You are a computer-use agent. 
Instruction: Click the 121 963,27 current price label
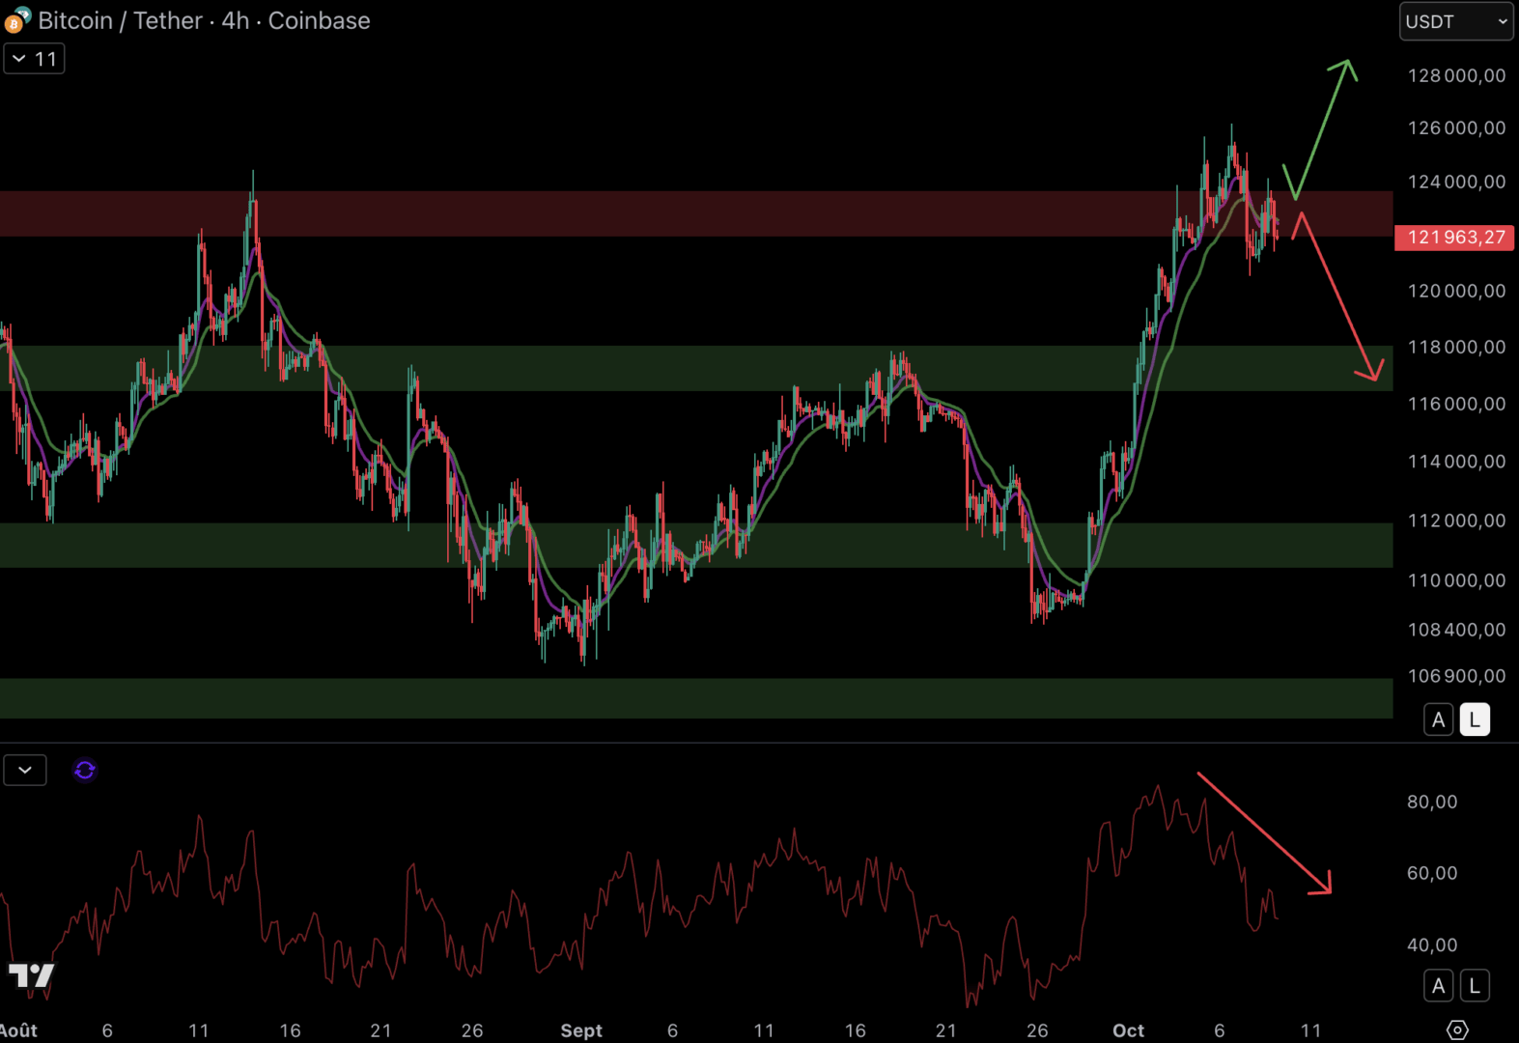pyautogui.click(x=1454, y=238)
